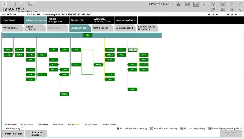This screenshot has width=244, height=139.
Task: Open the Vehicle management menu
Action: [58, 20]
